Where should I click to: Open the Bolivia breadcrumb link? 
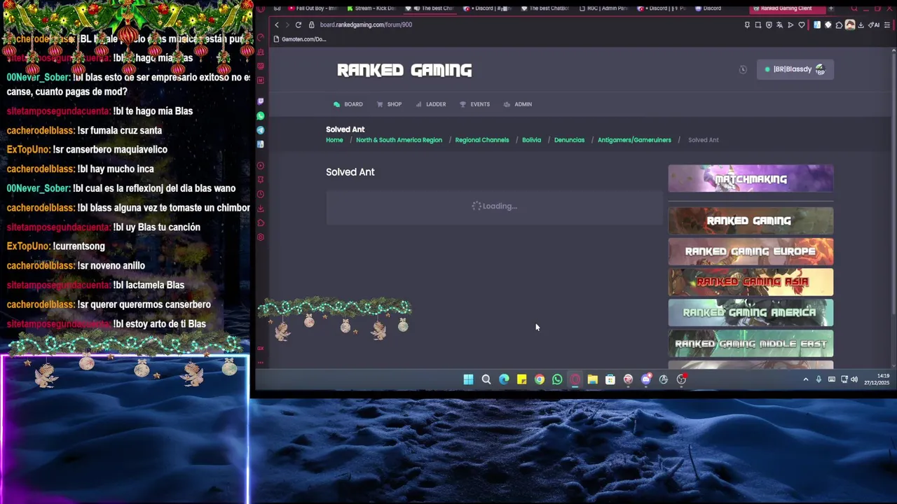(531, 140)
